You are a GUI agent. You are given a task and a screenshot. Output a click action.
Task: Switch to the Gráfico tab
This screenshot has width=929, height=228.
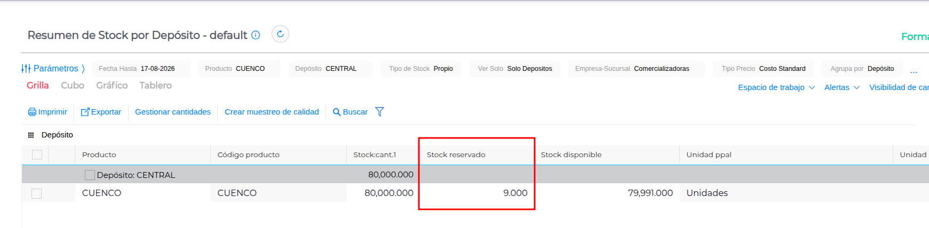click(x=112, y=85)
